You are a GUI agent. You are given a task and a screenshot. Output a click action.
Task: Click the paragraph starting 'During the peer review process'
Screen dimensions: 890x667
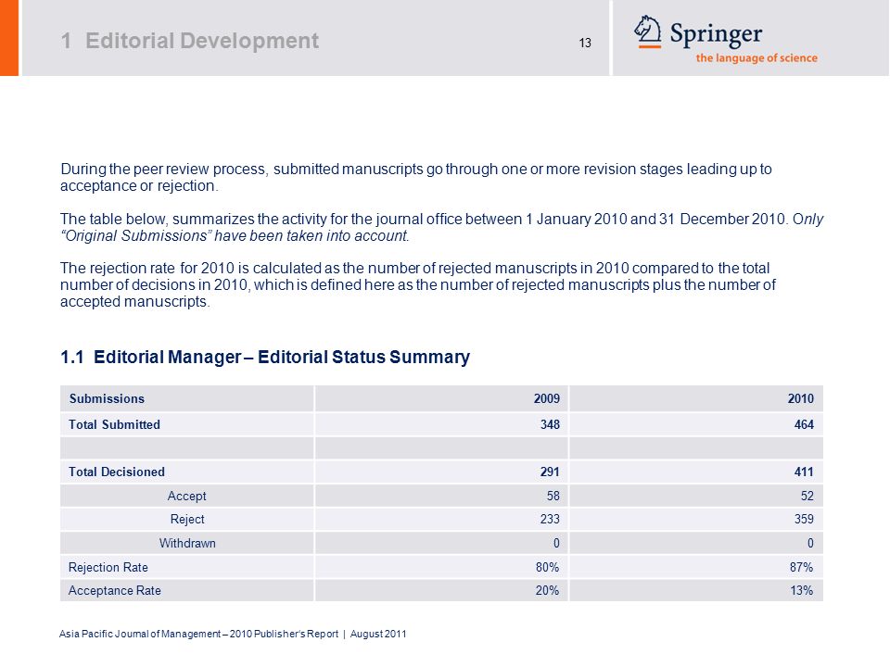pos(416,178)
